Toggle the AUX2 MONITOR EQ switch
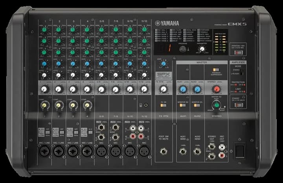 click(x=197, y=105)
